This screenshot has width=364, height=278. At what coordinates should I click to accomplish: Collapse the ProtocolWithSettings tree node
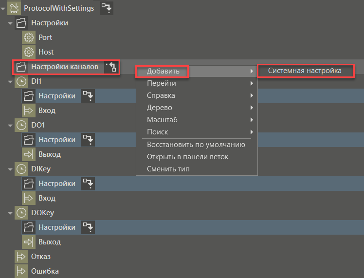pyautogui.click(x=3, y=9)
